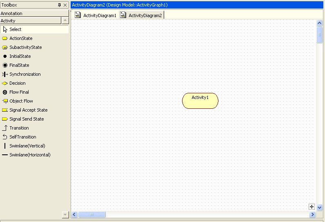This screenshot has width=325, height=222.
Task: Click the Swimlane(Vertical) label
Action: (x=27, y=146)
